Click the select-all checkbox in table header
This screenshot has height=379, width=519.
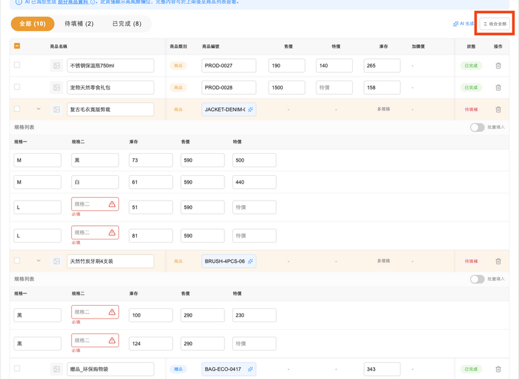[16, 46]
